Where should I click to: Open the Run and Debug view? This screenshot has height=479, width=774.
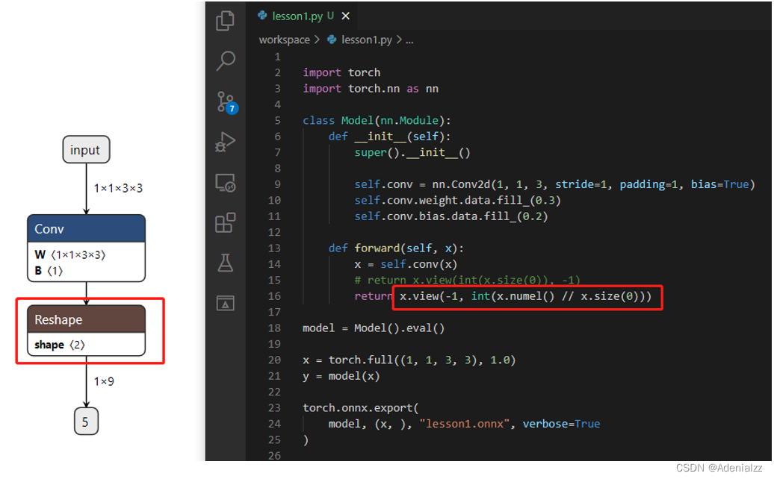pos(226,143)
